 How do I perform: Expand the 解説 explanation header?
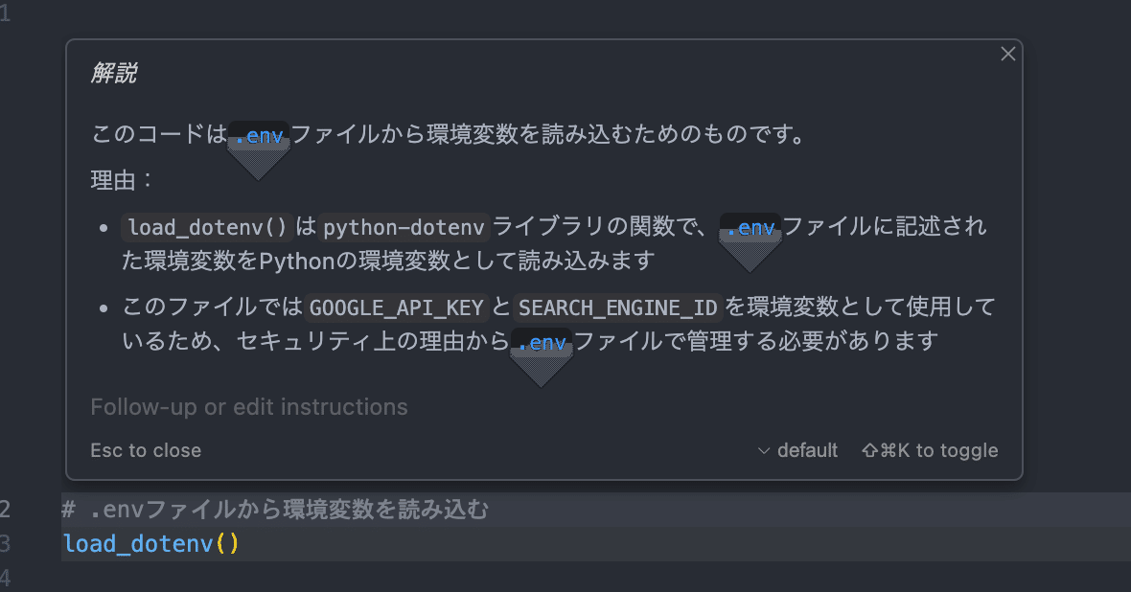pos(115,72)
